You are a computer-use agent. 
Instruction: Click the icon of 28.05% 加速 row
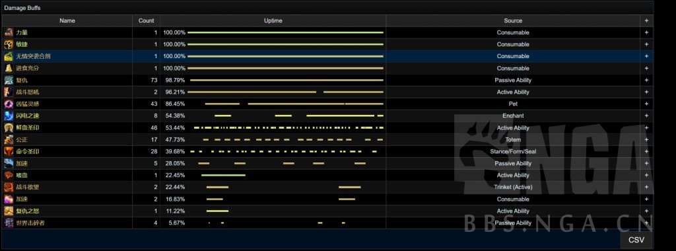coord(9,163)
